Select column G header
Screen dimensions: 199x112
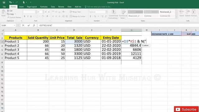[x=132, y=30]
